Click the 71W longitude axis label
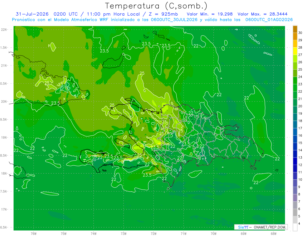 (183, 234)
